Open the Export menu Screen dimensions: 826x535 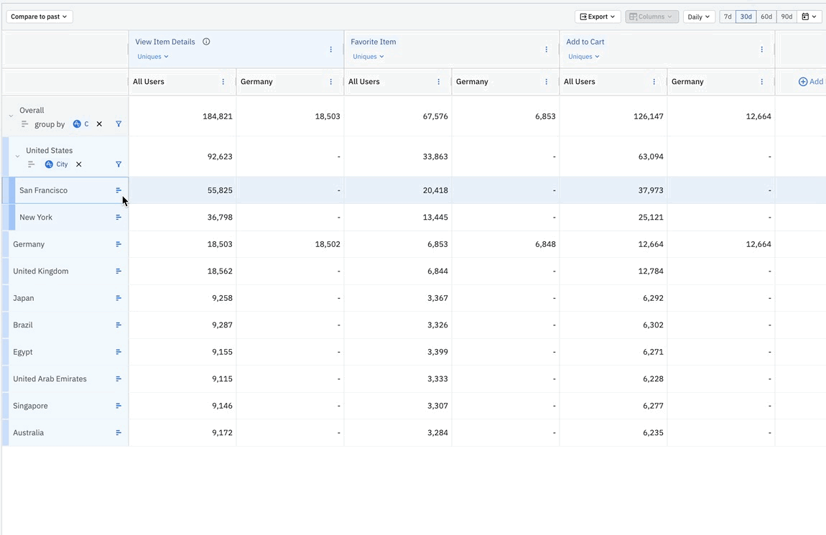(x=597, y=17)
